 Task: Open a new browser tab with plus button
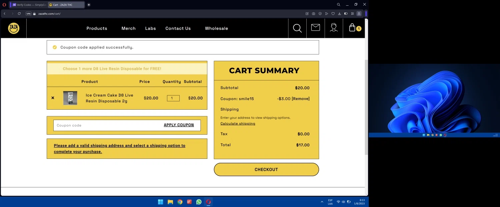tap(89, 5)
